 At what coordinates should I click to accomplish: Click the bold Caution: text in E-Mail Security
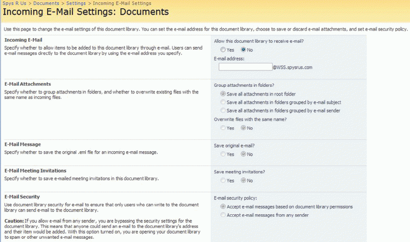(x=14, y=221)
